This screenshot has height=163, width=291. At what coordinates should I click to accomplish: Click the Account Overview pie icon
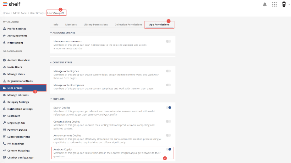(x=4, y=60)
